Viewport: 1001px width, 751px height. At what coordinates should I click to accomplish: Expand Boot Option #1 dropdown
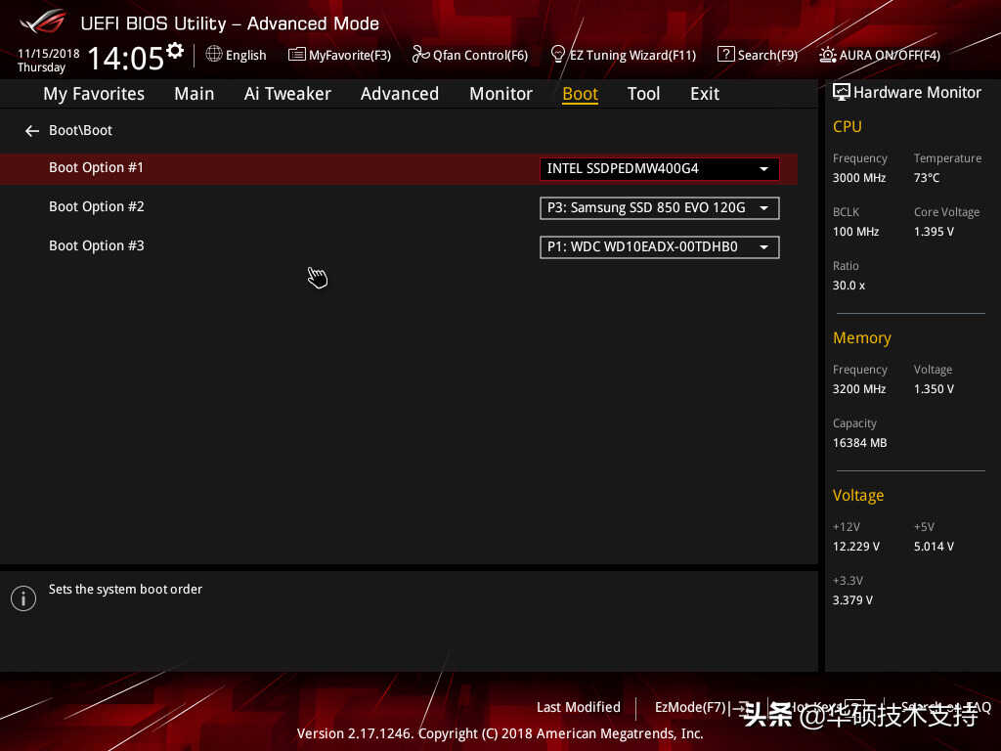[659, 168]
